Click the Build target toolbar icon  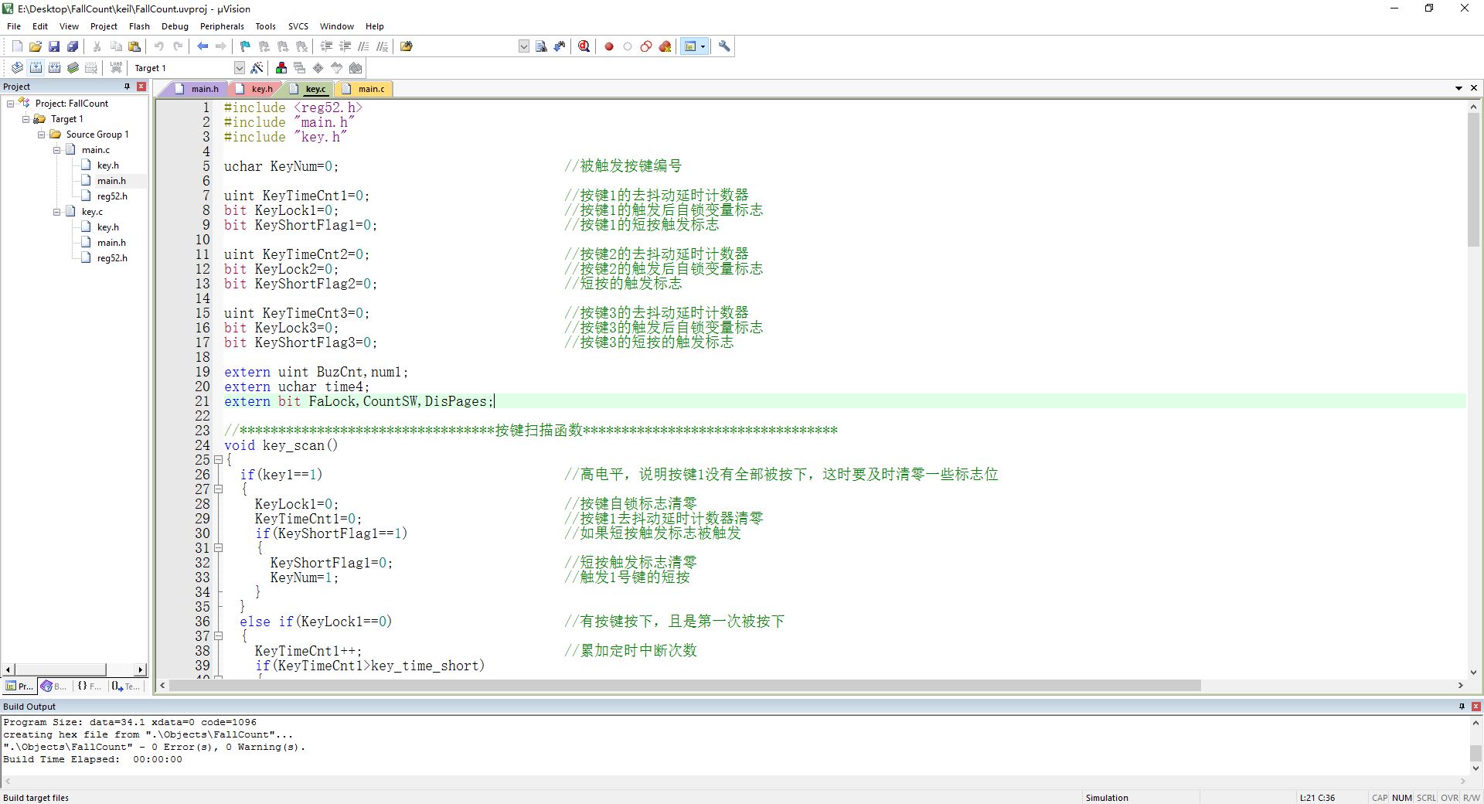pos(36,68)
